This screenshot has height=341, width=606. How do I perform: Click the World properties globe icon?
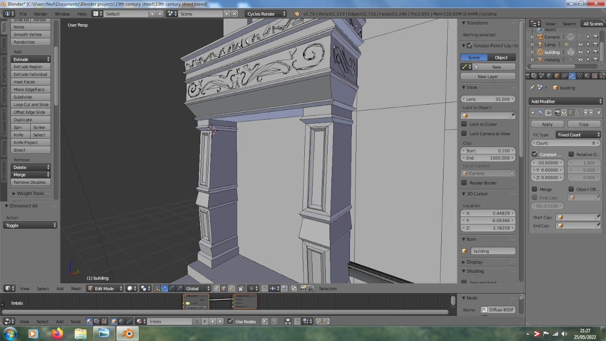(549, 76)
